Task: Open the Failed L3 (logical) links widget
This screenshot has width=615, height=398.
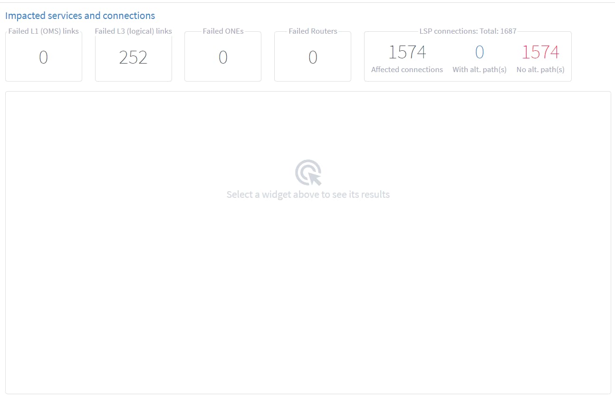Action: click(x=133, y=57)
